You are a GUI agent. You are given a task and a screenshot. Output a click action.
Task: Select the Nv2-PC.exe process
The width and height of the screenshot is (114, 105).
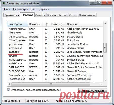click(x=55, y=63)
